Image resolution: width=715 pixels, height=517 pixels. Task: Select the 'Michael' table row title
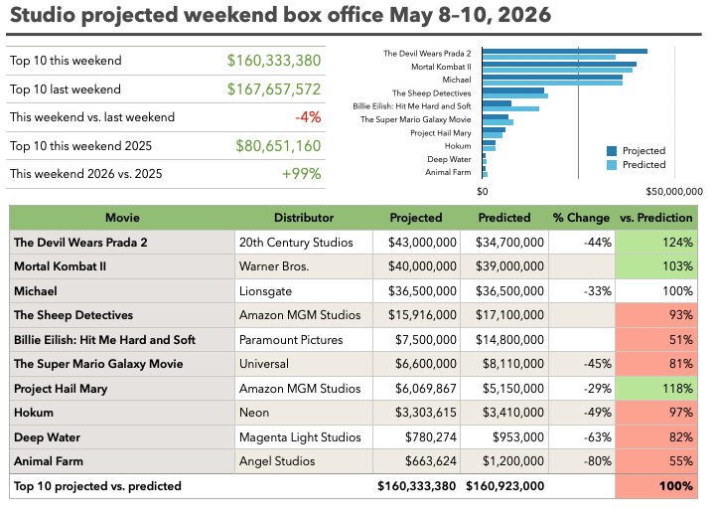click(x=36, y=291)
